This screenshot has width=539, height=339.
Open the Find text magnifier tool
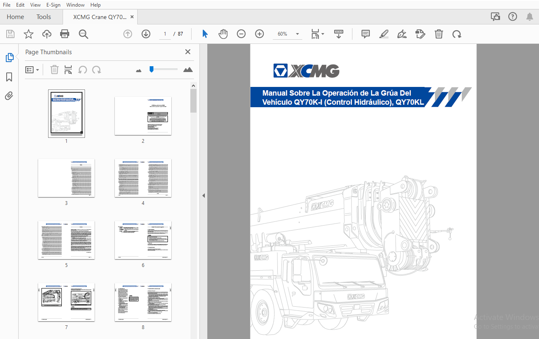pos(83,34)
